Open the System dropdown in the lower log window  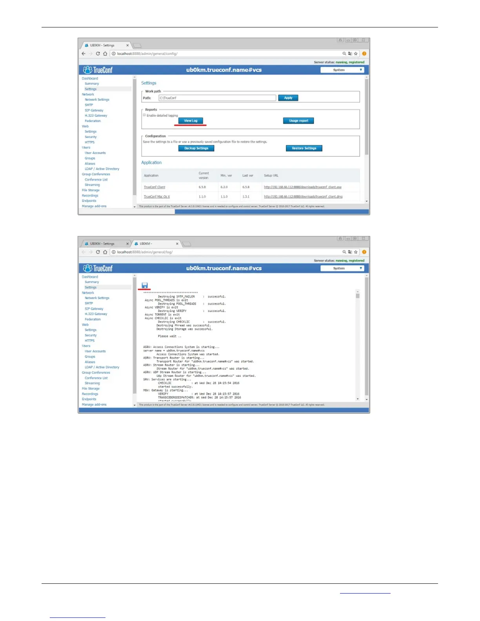click(342, 269)
